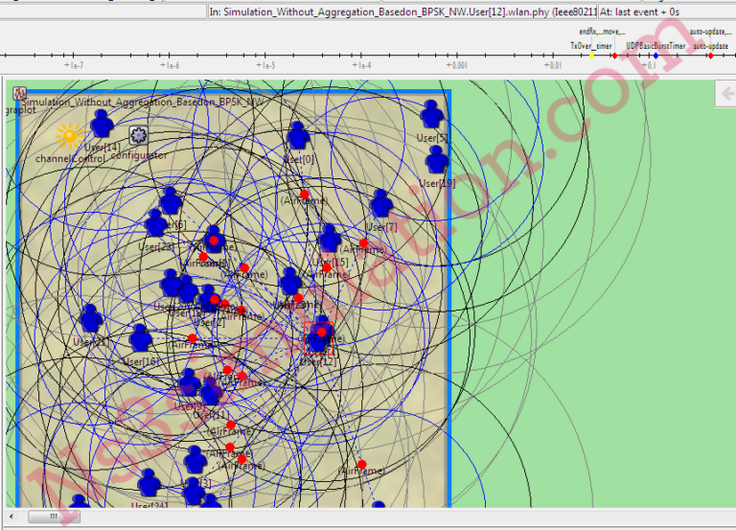
Task: Click the red auto-update event marker
Action: pyautogui.click(x=711, y=56)
